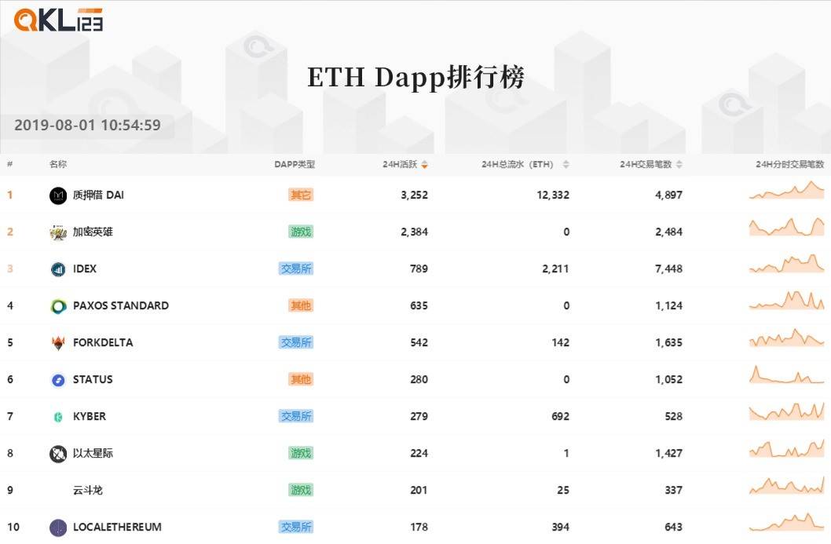Screen dimensions: 831x544
Task: Click the QKL123 logo
Action: click(58, 20)
